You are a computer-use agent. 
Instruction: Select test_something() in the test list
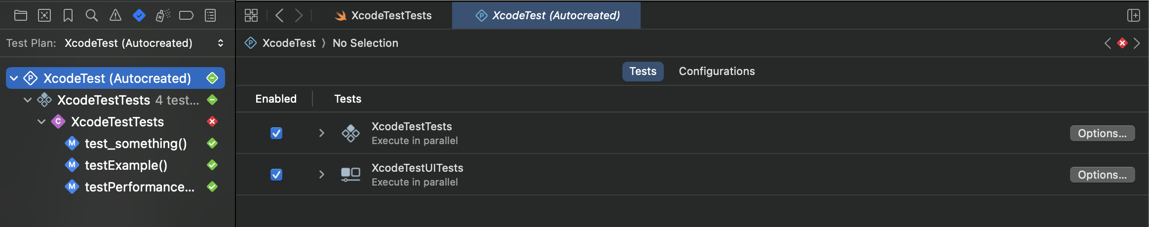(136, 144)
